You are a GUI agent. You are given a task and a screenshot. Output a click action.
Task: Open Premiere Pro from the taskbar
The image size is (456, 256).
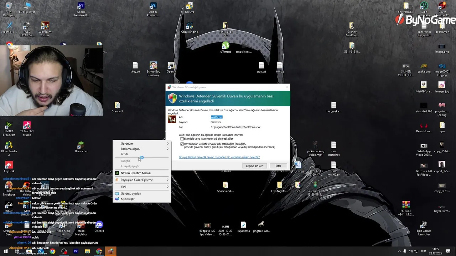[76, 251]
